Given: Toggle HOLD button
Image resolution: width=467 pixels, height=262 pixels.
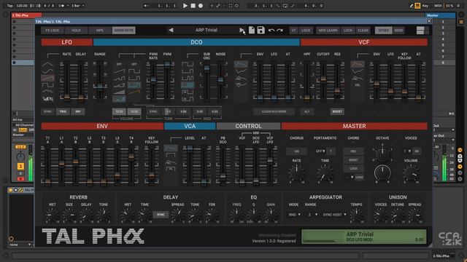Looking at the screenshot, I should [76, 31].
